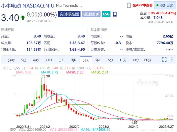Select the 15分 chart tab

123,60
